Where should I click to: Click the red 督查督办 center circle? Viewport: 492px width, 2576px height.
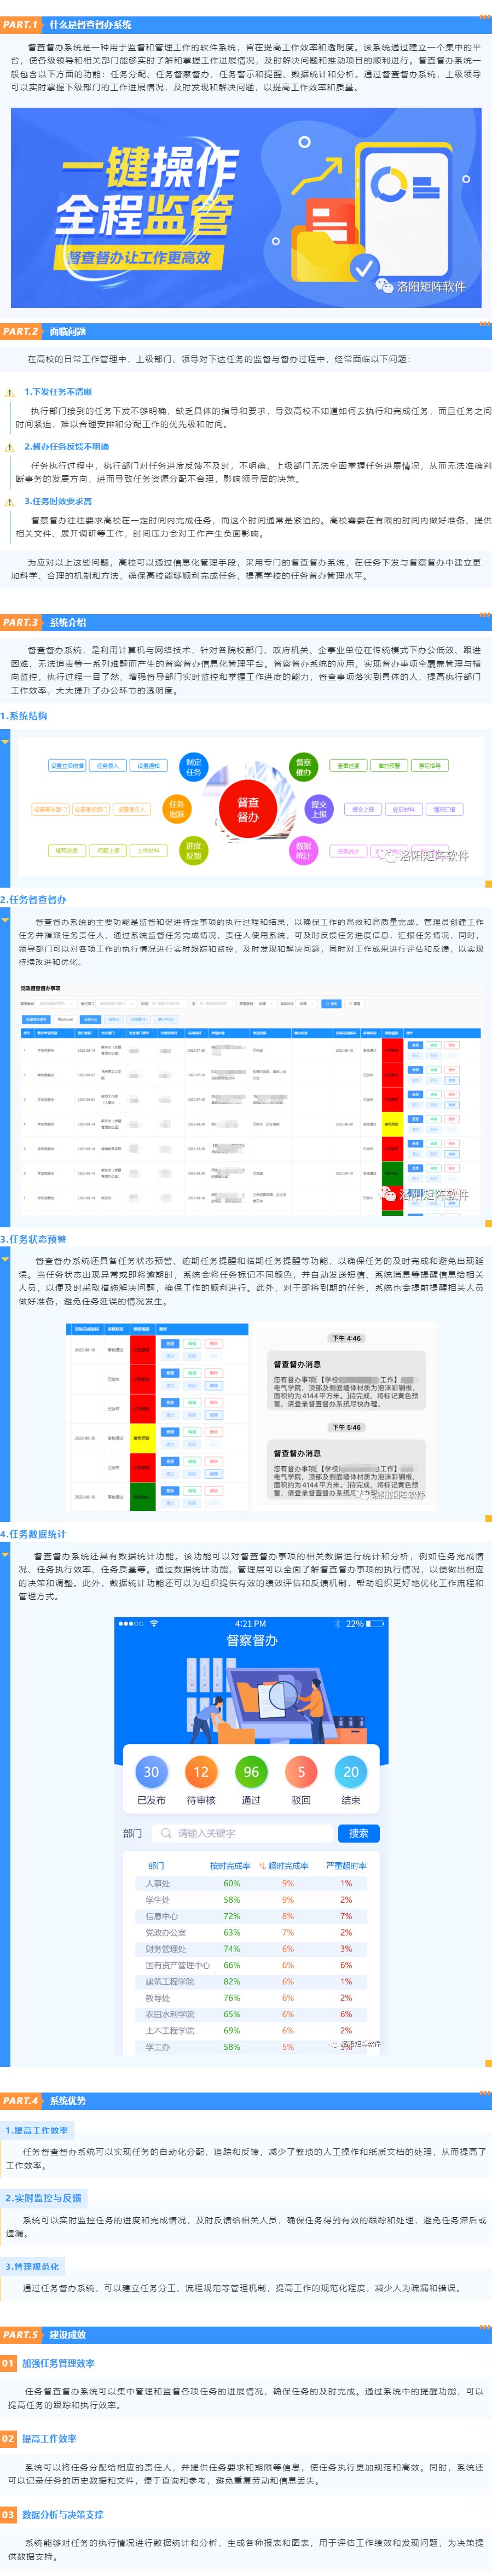pos(247,809)
